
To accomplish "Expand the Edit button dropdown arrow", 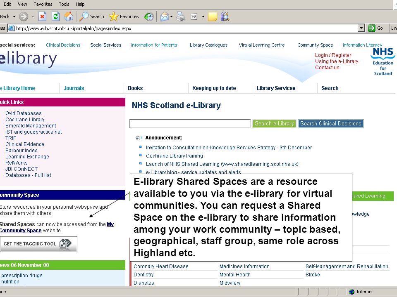I will pos(203,16).
